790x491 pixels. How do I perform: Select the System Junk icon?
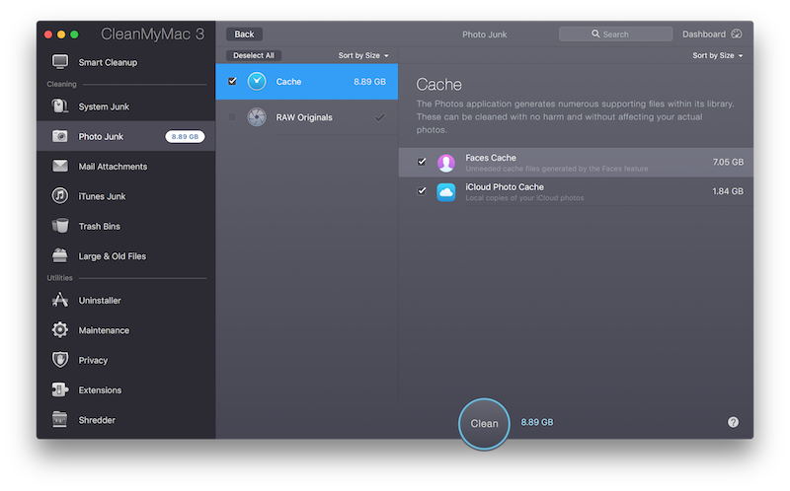point(60,106)
